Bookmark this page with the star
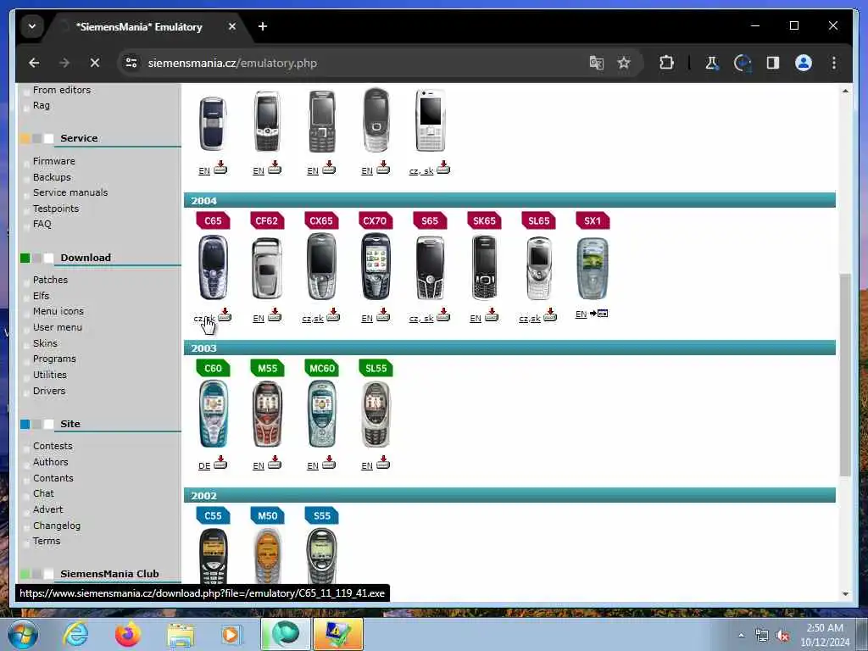Image resolution: width=868 pixels, height=651 pixels. 624,63
